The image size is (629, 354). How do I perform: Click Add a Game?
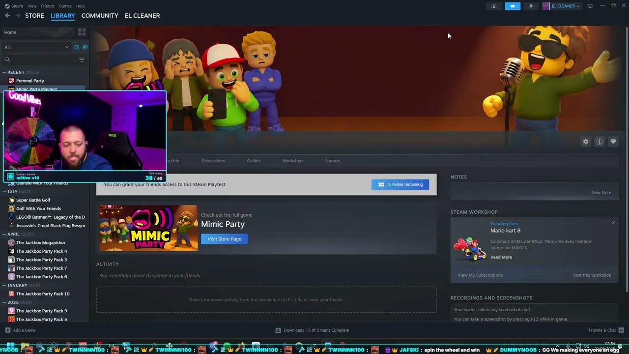pyautogui.click(x=20, y=330)
